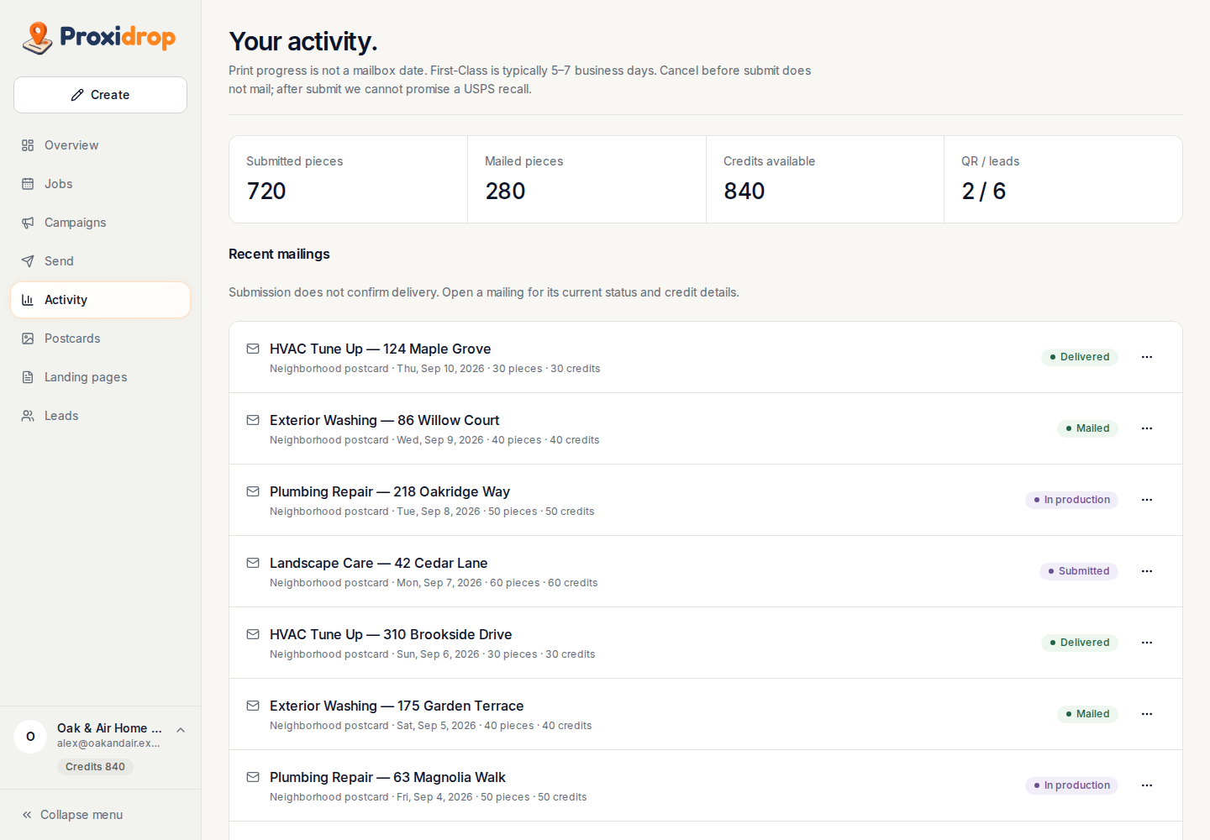The height and width of the screenshot is (840, 1210).
Task: Click the Campaigns megaphone icon
Action: 28,223
